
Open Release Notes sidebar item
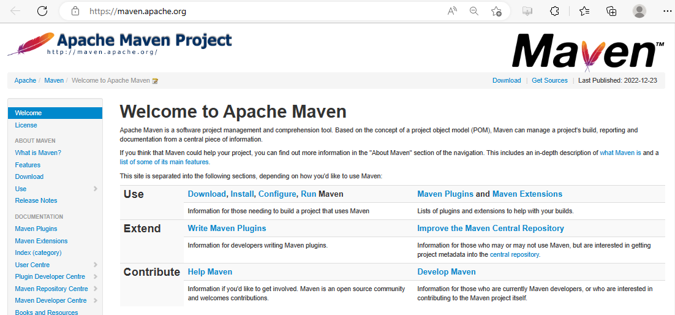tap(36, 200)
